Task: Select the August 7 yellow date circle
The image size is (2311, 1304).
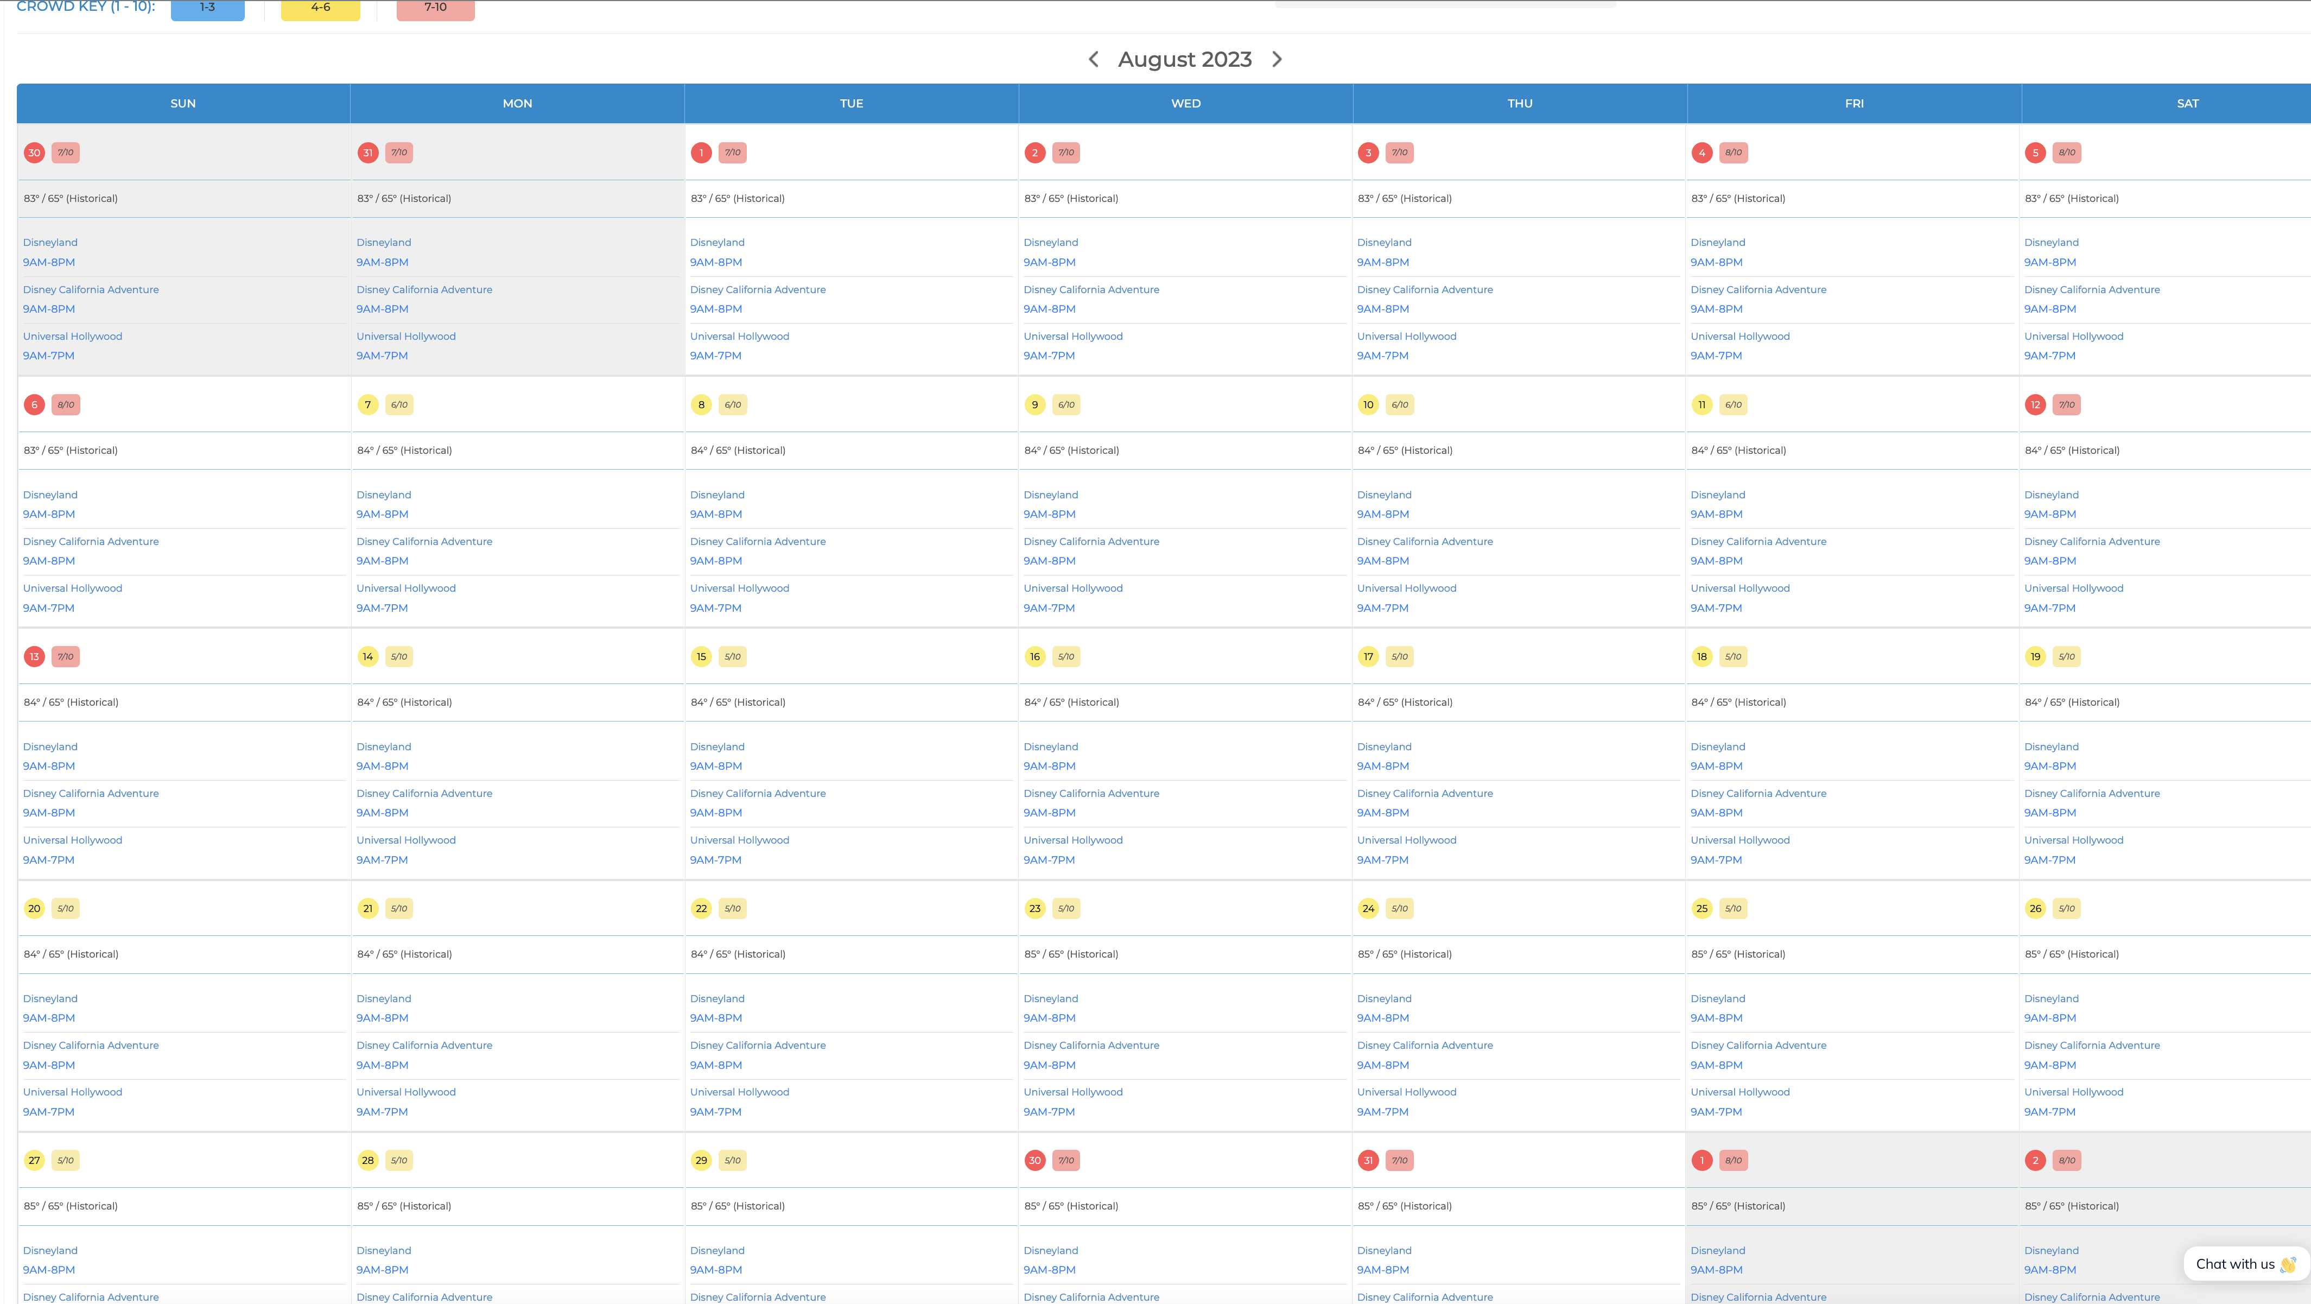Action: [x=368, y=405]
